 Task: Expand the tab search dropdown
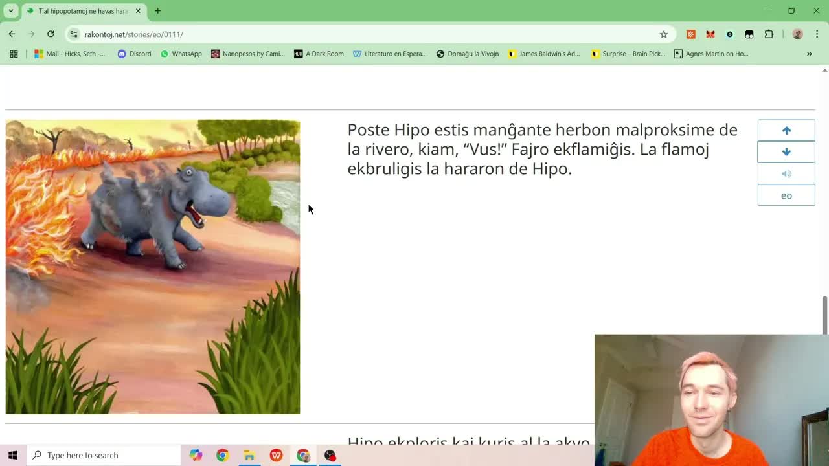click(10, 11)
